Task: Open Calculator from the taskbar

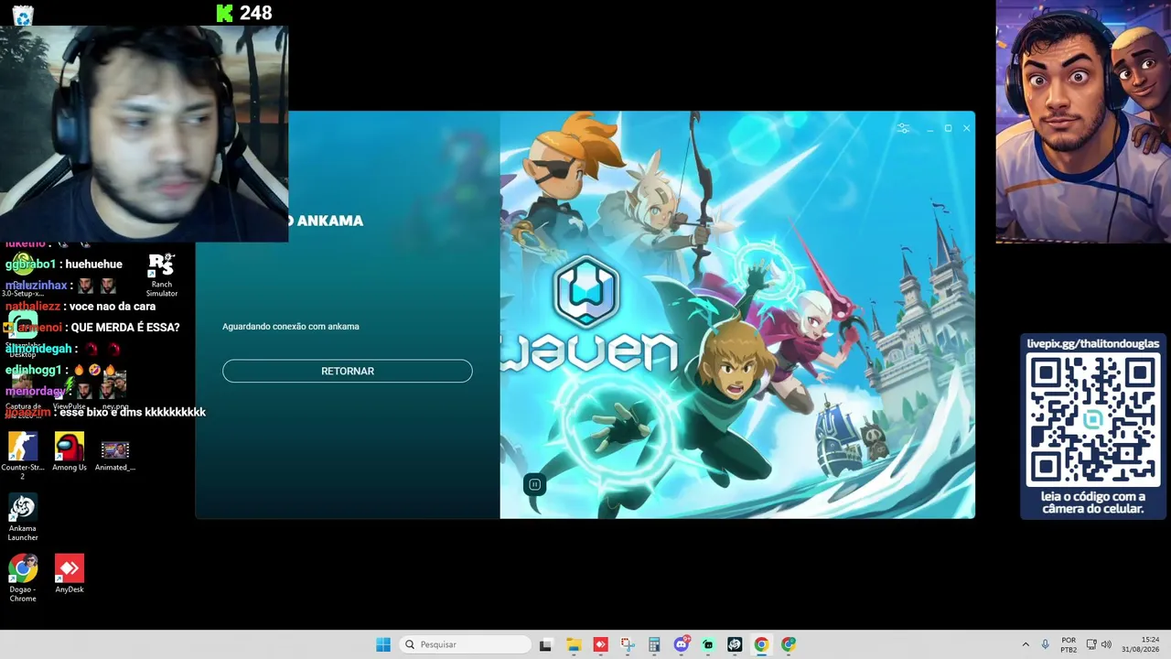Action: [654, 644]
